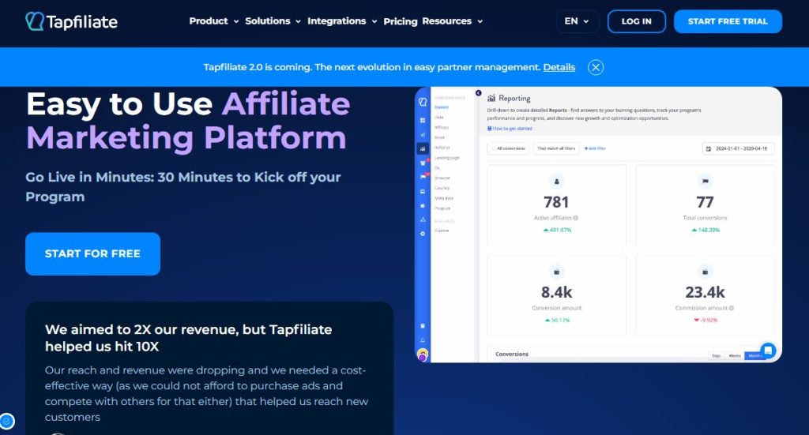Click the person icon above 781

point(556,182)
